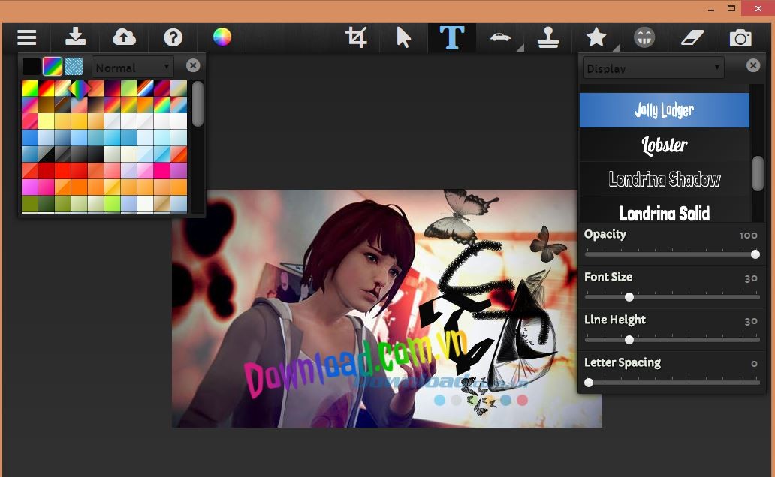Select the Text tool
This screenshot has height=477, width=775.
451,37
